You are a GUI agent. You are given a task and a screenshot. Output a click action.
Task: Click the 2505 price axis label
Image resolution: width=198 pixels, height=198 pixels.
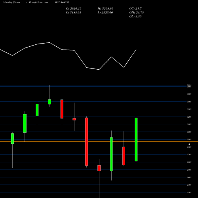[x=189, y=170]
